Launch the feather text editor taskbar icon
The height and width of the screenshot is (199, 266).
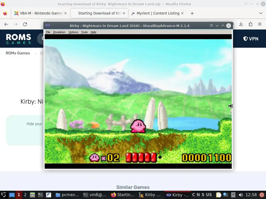[x=49, y=195]
